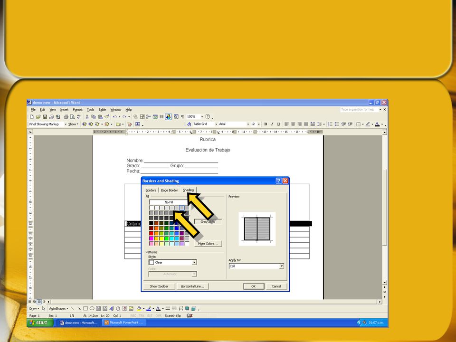Click the Open folder icon in toolbar

coord(38,117)
